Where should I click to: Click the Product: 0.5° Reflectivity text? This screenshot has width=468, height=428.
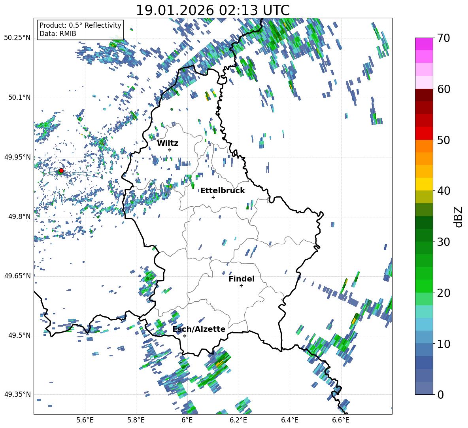tap(80, 25)
